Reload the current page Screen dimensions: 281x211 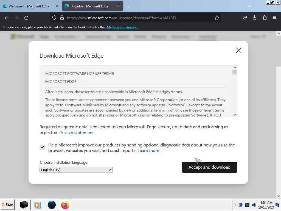[x=26, y=18]
